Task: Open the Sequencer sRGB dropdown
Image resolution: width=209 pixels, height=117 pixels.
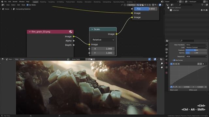Action: click(196, 57)
